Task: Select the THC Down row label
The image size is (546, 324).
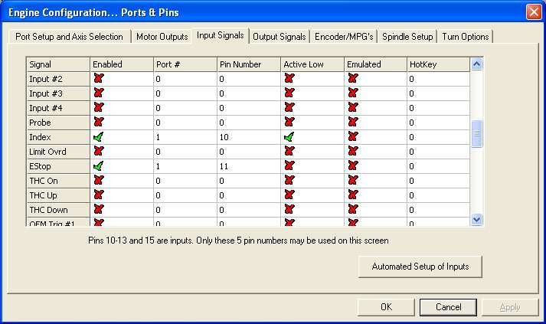Action: 58,210
